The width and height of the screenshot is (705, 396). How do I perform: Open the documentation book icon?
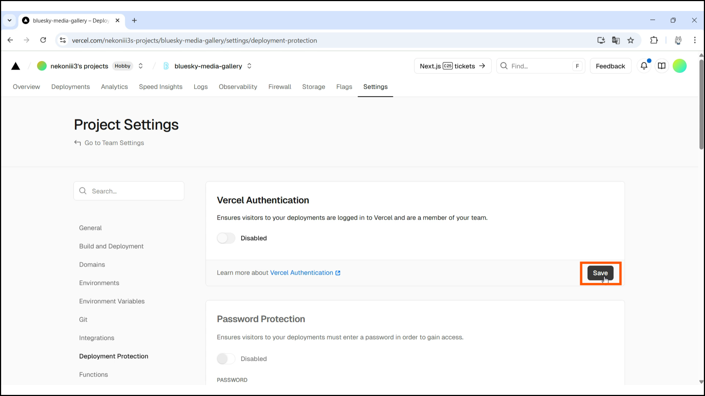pos(662,66)
